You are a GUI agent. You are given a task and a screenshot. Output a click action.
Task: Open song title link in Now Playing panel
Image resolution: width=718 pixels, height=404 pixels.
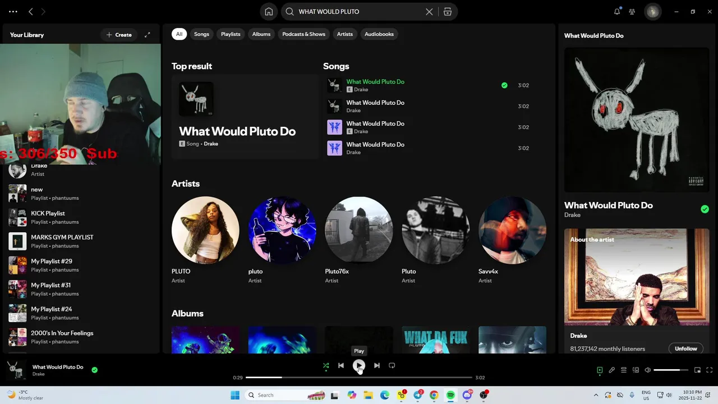tap(608, 205)
